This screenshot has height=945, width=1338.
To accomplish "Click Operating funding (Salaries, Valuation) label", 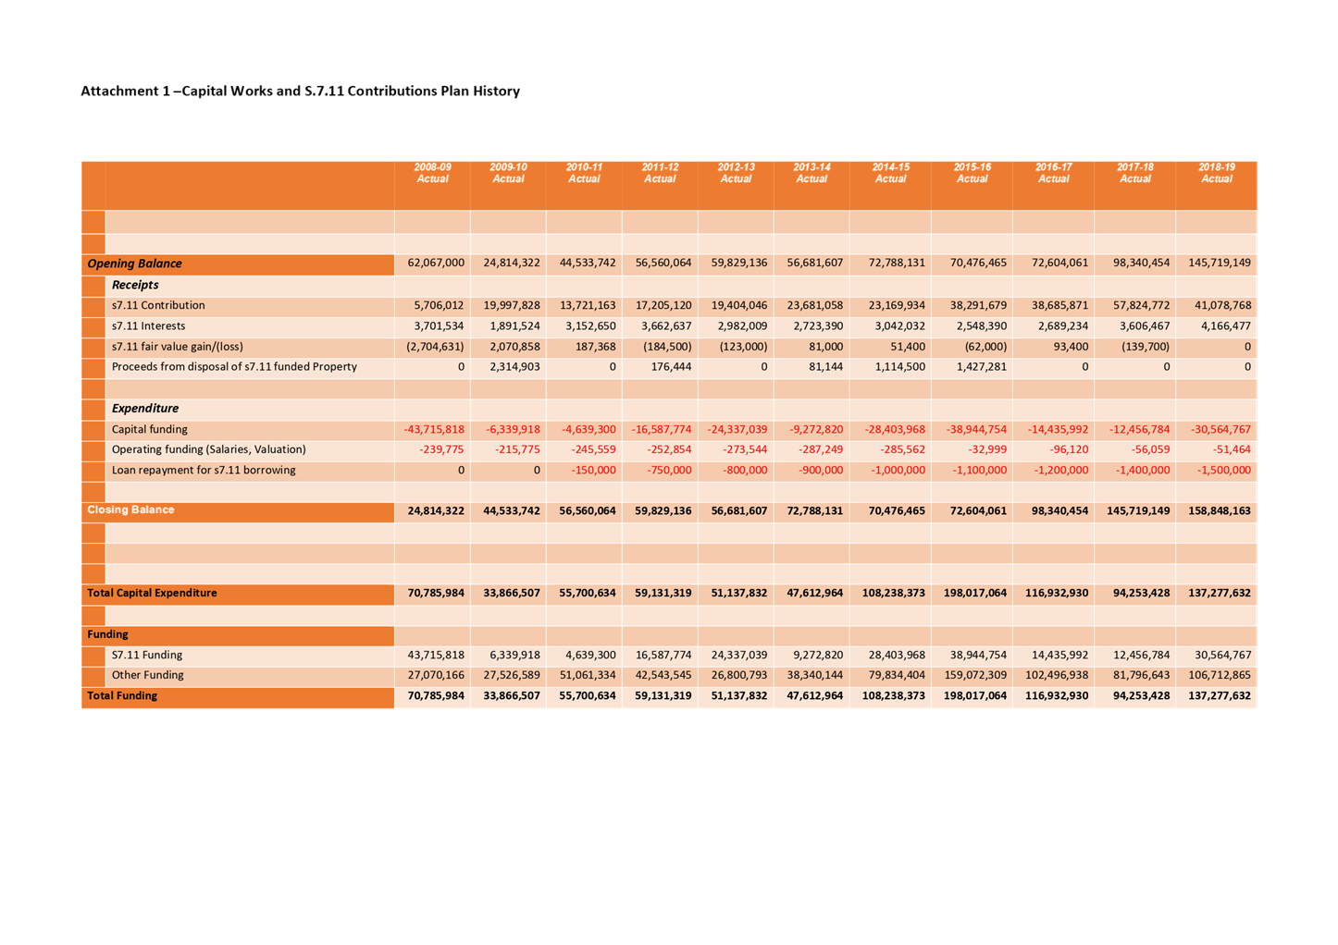I will (x=208, y=449).
